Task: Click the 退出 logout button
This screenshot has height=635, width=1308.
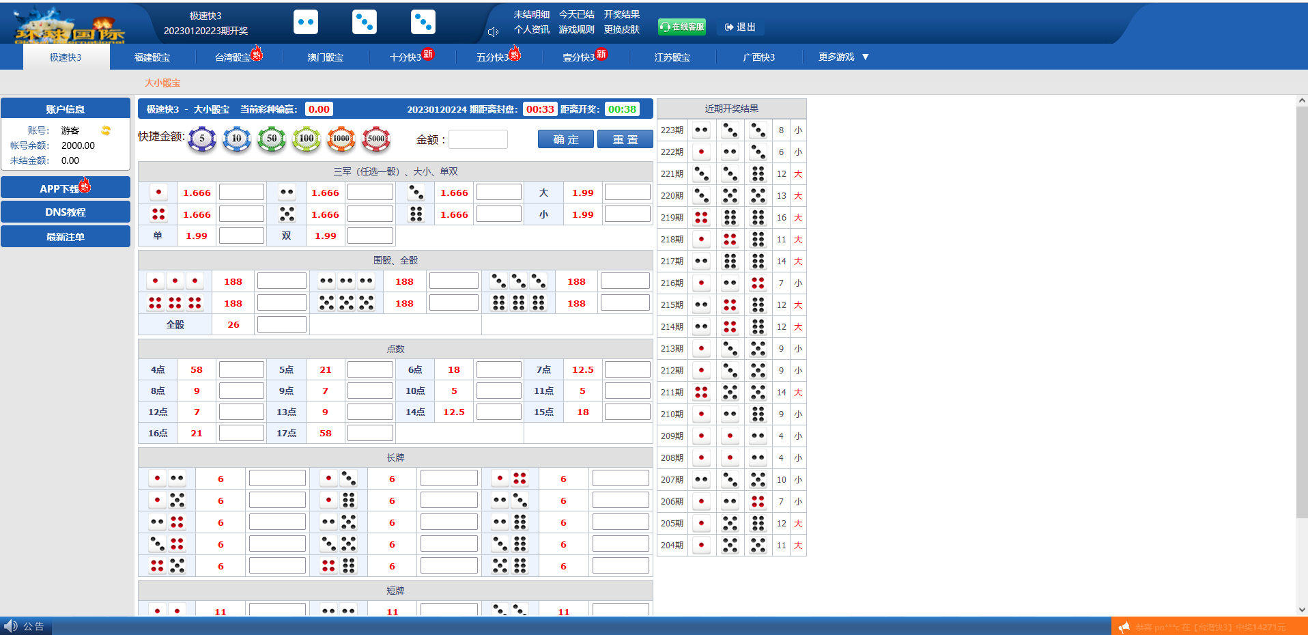Action: click(x=740, y=27)
